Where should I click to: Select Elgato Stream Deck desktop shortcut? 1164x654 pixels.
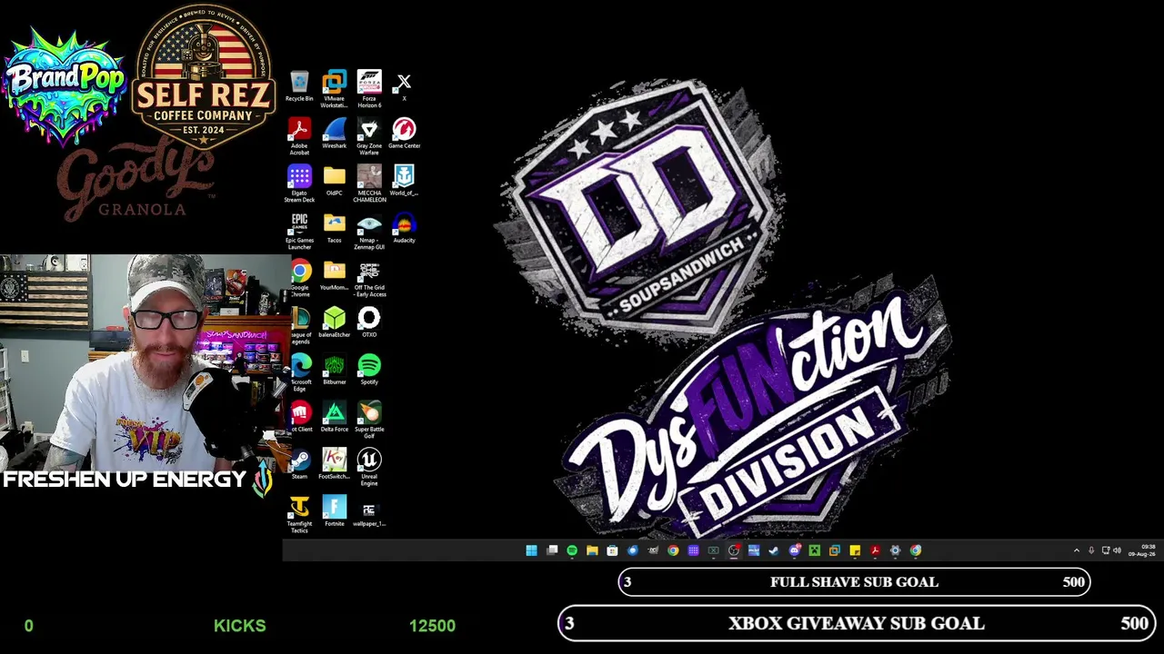pyautogui.click(x=299, y=183)
